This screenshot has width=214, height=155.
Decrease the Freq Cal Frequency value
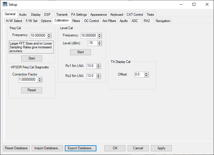point(49,37)
